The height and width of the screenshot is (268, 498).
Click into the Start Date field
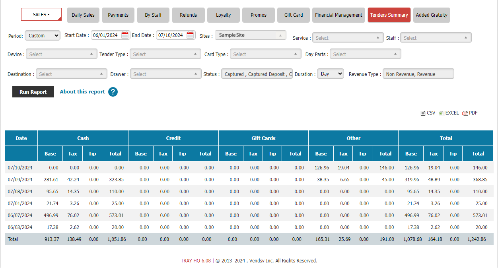pyautogui.click(x=105, y=35)
